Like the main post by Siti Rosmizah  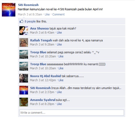click(x=47, y=14)
